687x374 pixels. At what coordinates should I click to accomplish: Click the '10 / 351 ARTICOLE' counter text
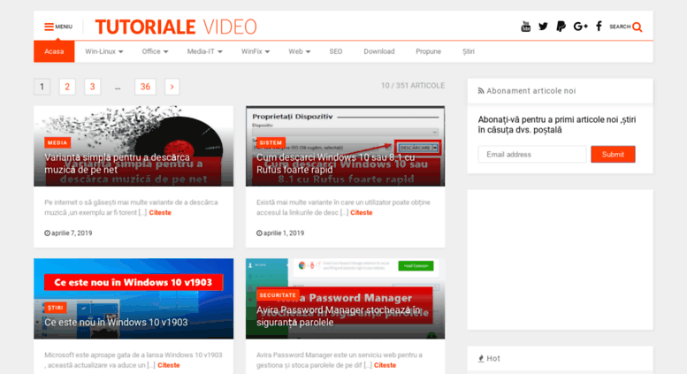[413, 86]
